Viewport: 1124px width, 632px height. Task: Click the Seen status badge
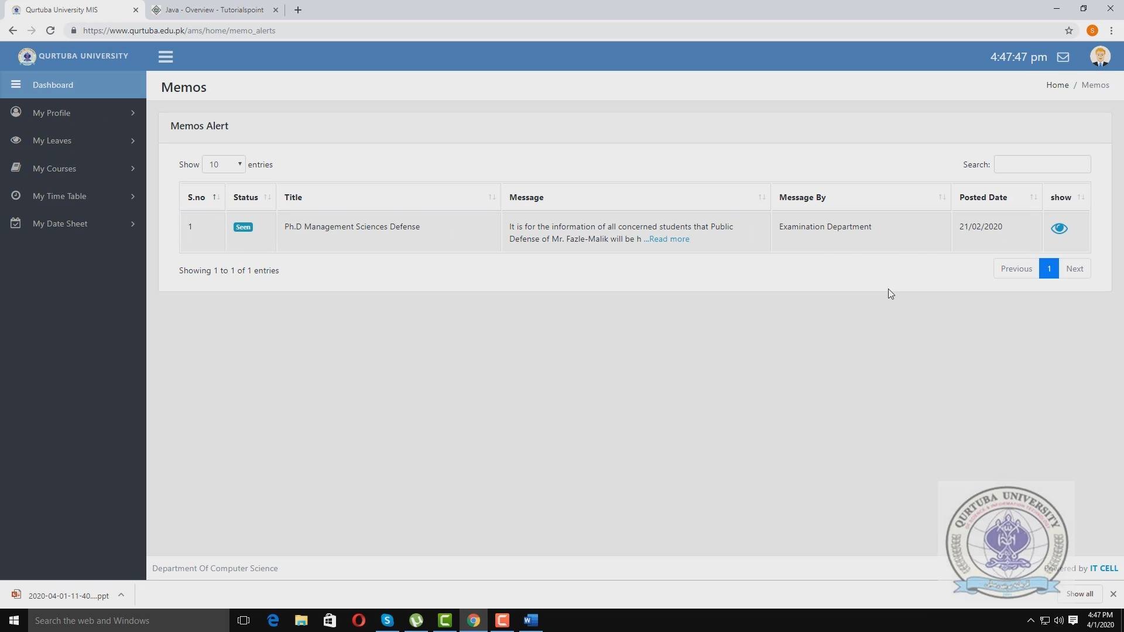(243, 227)
